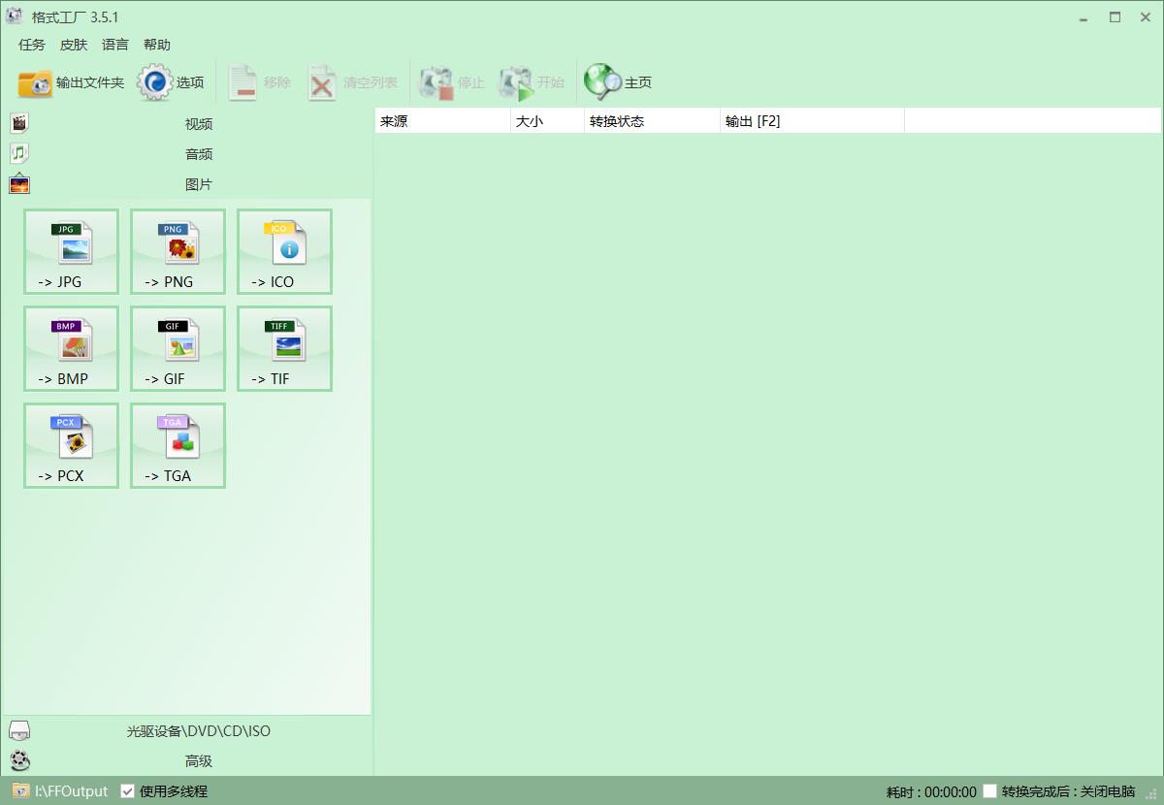1164x805 pixels.
Task: Click the I:\FFOutput path link
Action: [71, 791]
